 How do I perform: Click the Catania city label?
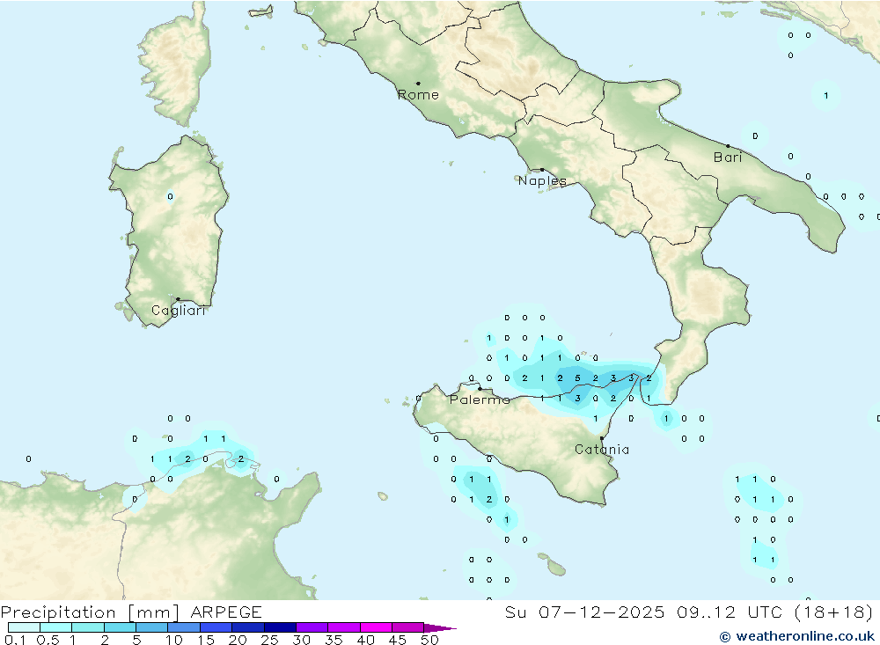(602, 449)
